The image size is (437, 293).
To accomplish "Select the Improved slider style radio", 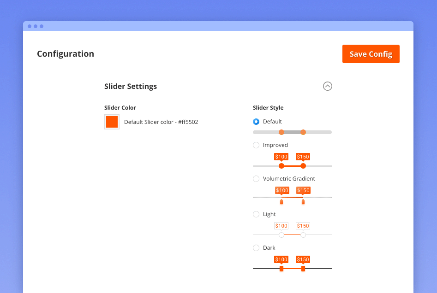I will click(256, 145).
